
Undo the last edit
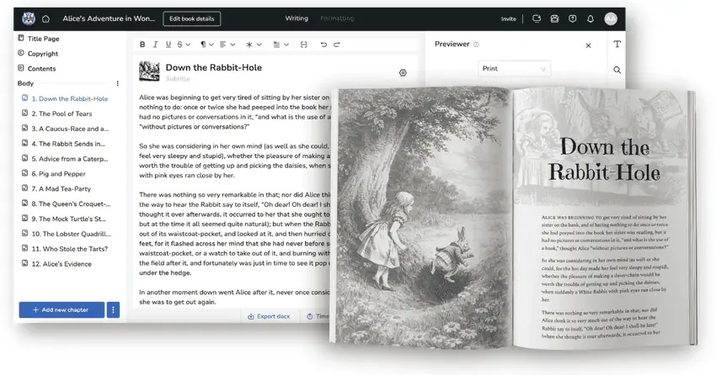pos(323,45)
